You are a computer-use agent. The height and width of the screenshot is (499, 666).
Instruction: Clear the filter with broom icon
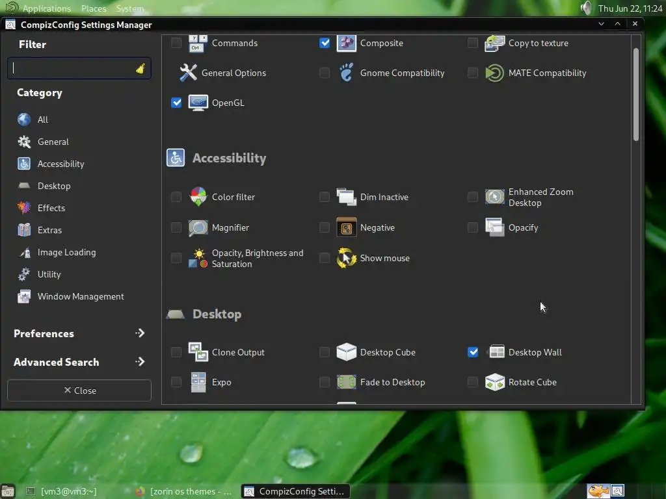140,68
